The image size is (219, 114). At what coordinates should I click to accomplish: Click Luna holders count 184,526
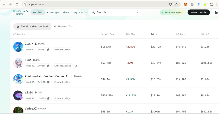(x=181, y=63)
